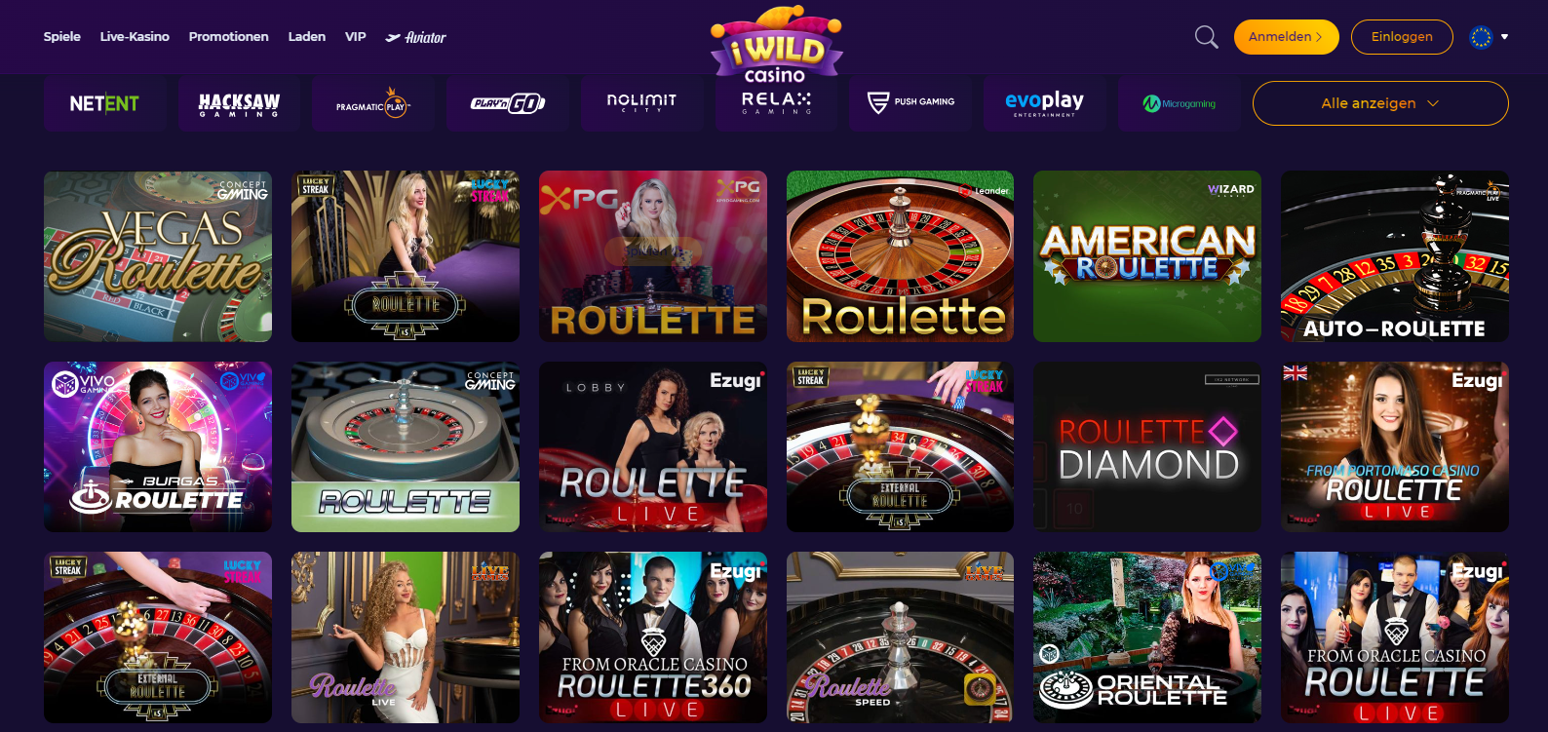Go to the Promotionen menu item
Viewport: 1548px width, 732px height.
(x=228, y=37)
